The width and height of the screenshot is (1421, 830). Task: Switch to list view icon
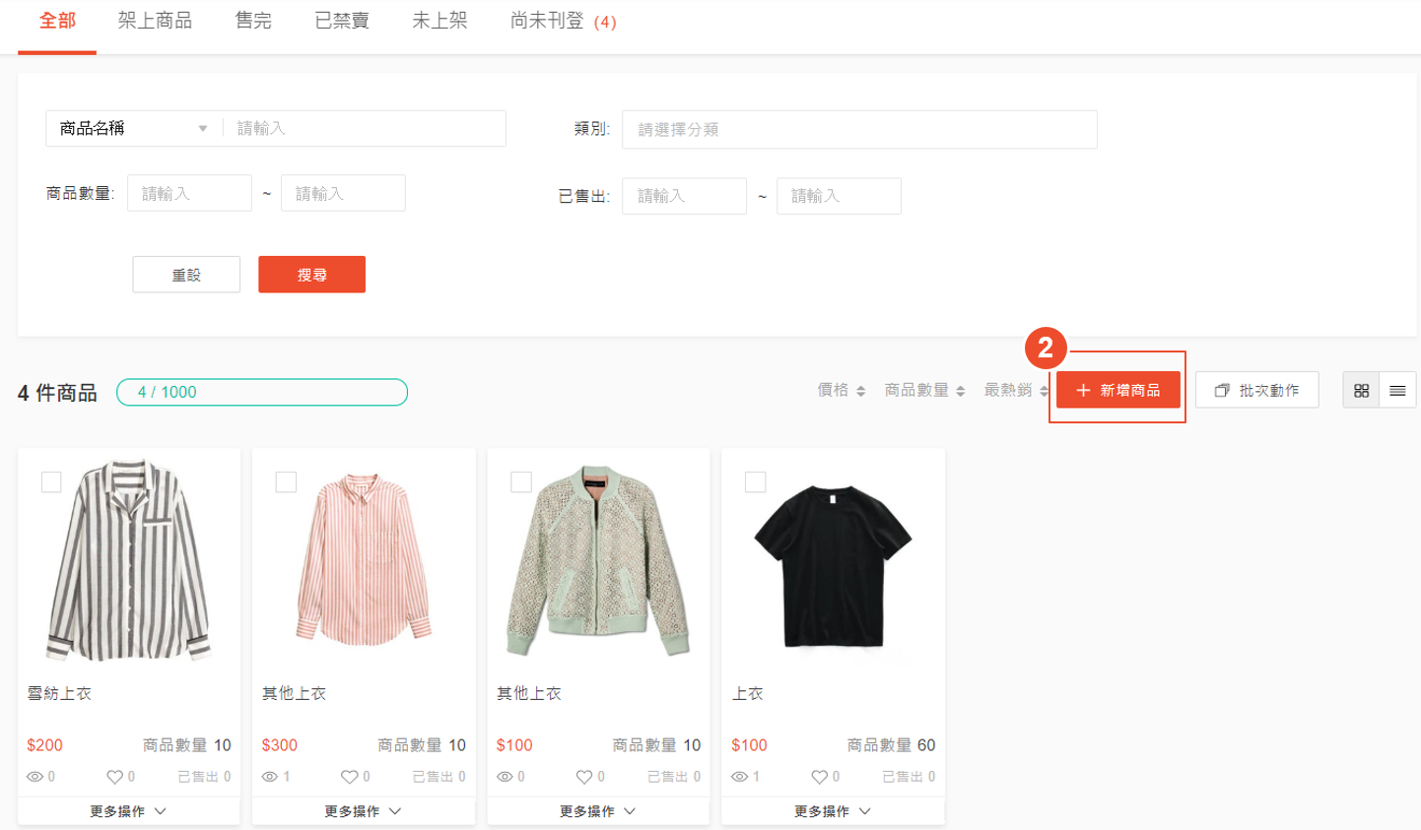pos(1397,391)
